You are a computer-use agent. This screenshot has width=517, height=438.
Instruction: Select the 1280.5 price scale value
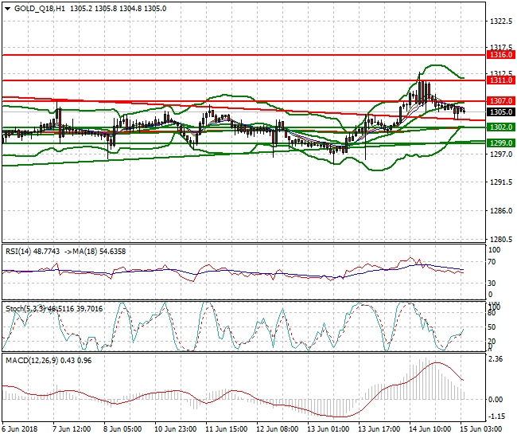pyautogui.click(x=501, y=239)
